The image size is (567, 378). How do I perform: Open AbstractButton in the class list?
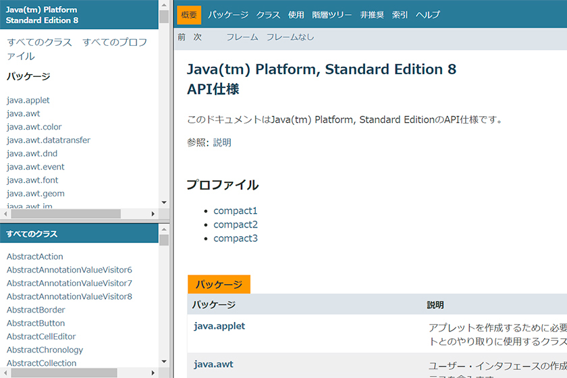(36, 323)
